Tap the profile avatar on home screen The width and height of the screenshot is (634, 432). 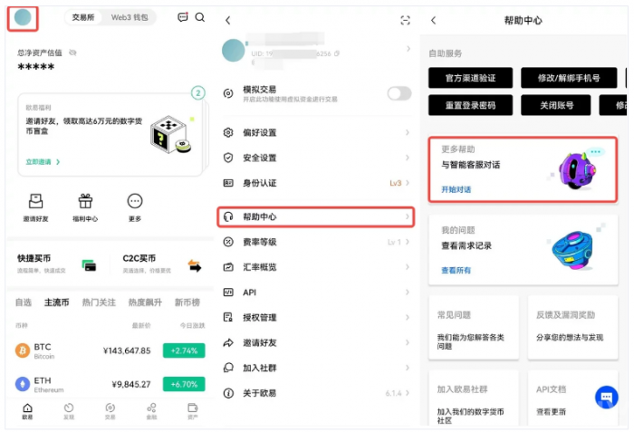23,17
